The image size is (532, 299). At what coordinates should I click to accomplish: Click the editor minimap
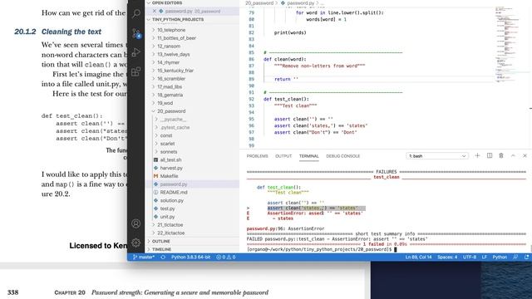(x=512, y=44)
